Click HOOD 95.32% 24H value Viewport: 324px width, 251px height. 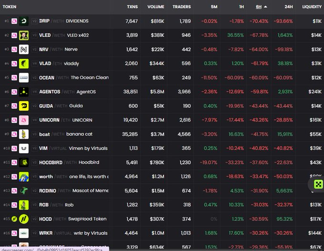[284, 219]
